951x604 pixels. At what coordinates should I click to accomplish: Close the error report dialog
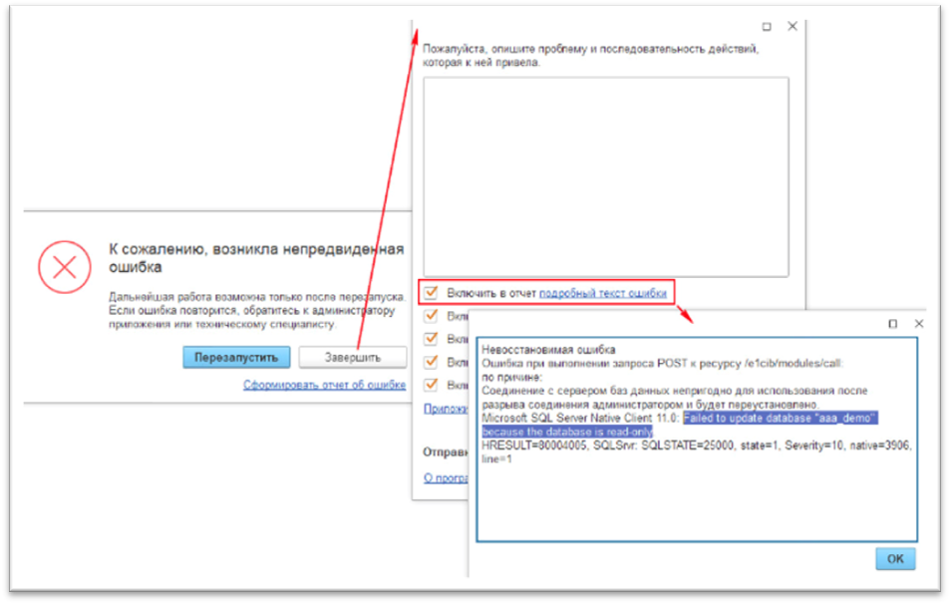[x=792, y=27]
